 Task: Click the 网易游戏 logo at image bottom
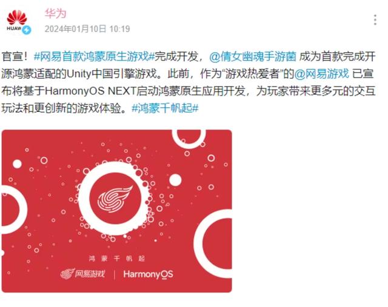pyautogui.click(x=82, y=274)
